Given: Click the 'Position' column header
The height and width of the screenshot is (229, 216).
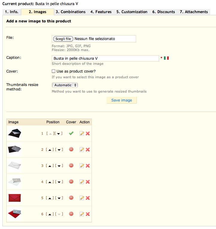Looking at the screenshot, I should click(53, 122).
